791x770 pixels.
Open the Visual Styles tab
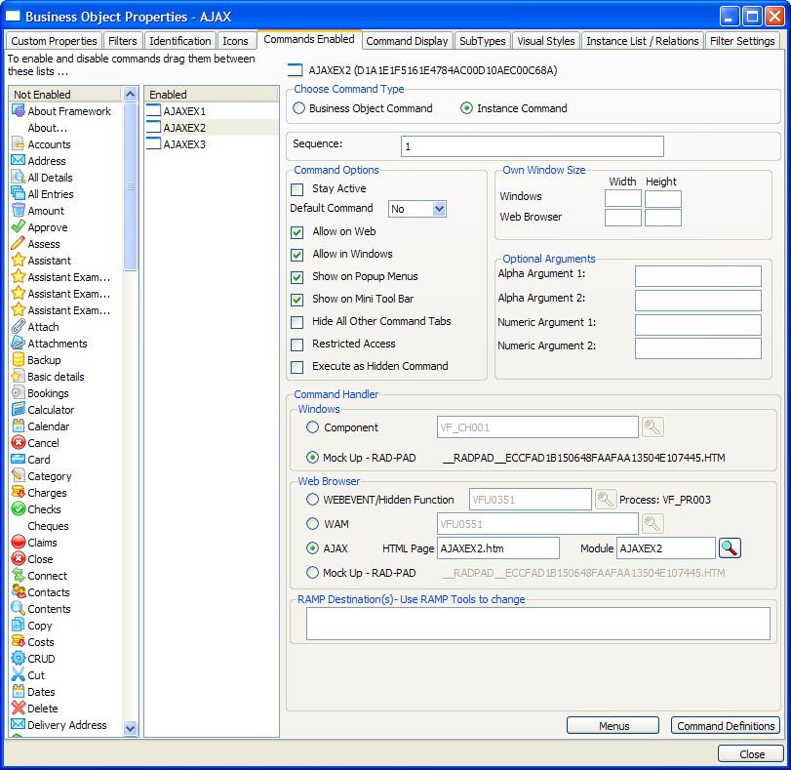tap(545, 41)
